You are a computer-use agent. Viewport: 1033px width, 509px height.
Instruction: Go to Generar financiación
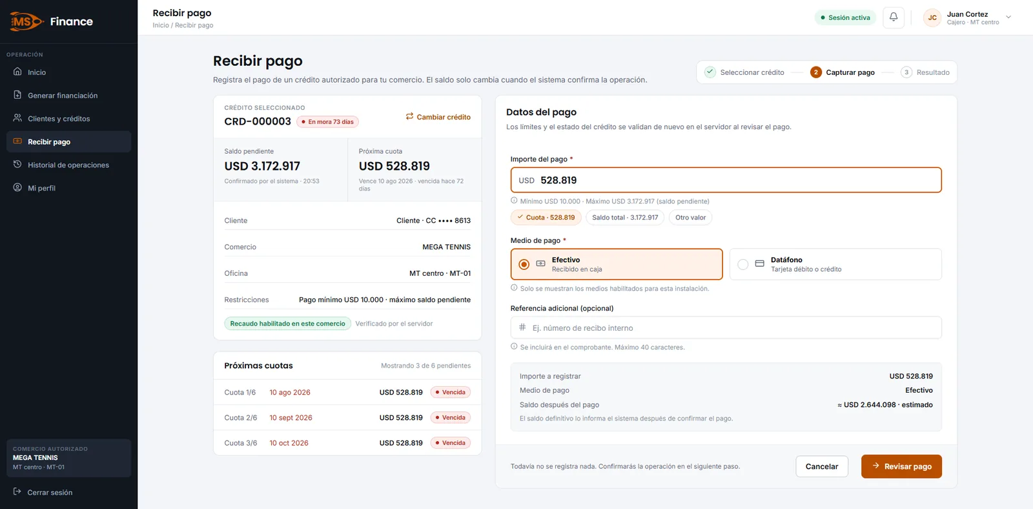click(68, 96)
